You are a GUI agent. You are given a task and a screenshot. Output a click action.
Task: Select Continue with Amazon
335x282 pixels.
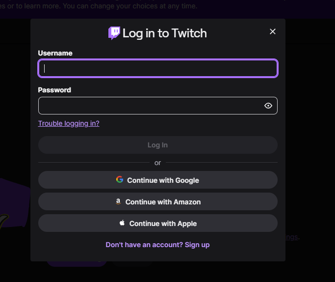tap(158, 202)
